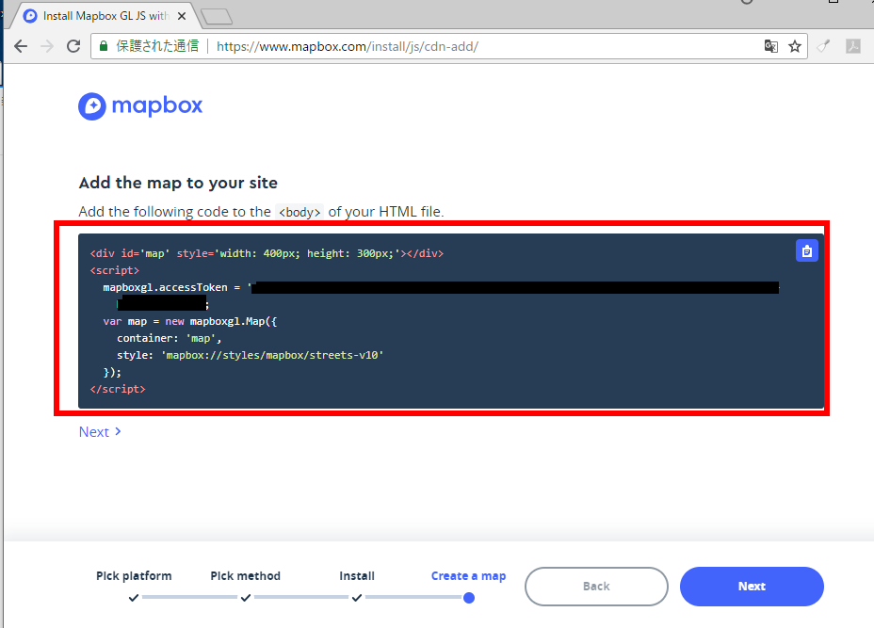The height and width of the screenshot is (628, 874).
Task: Go to Pick method step
Action: point(245,575)
